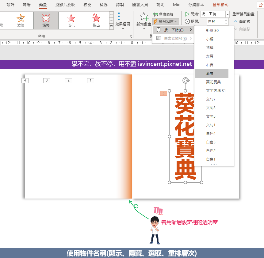The image size is (264, 258).
Task: Choose 白色4 as trigger object
Action: 212,134
